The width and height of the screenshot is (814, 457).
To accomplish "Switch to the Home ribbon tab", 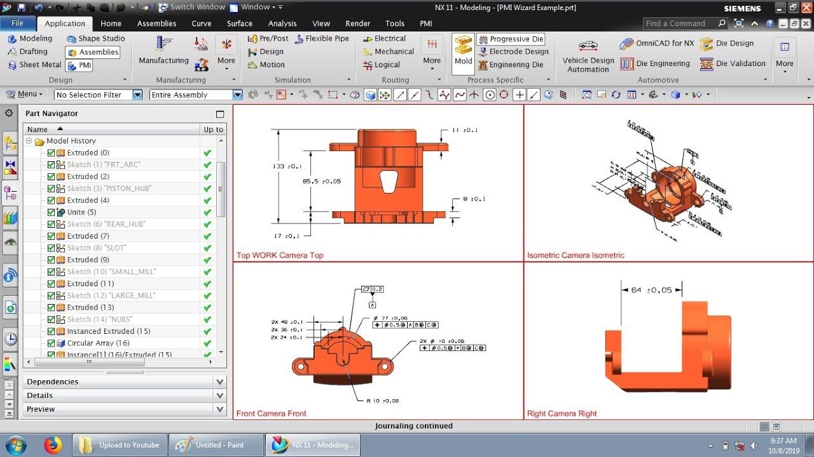I will click(111, 23).
